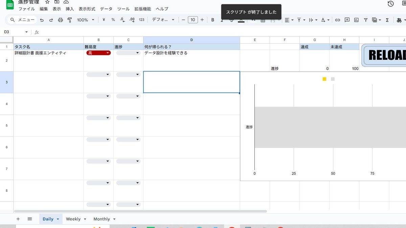Select the paint format roller tool

point(70,20)
